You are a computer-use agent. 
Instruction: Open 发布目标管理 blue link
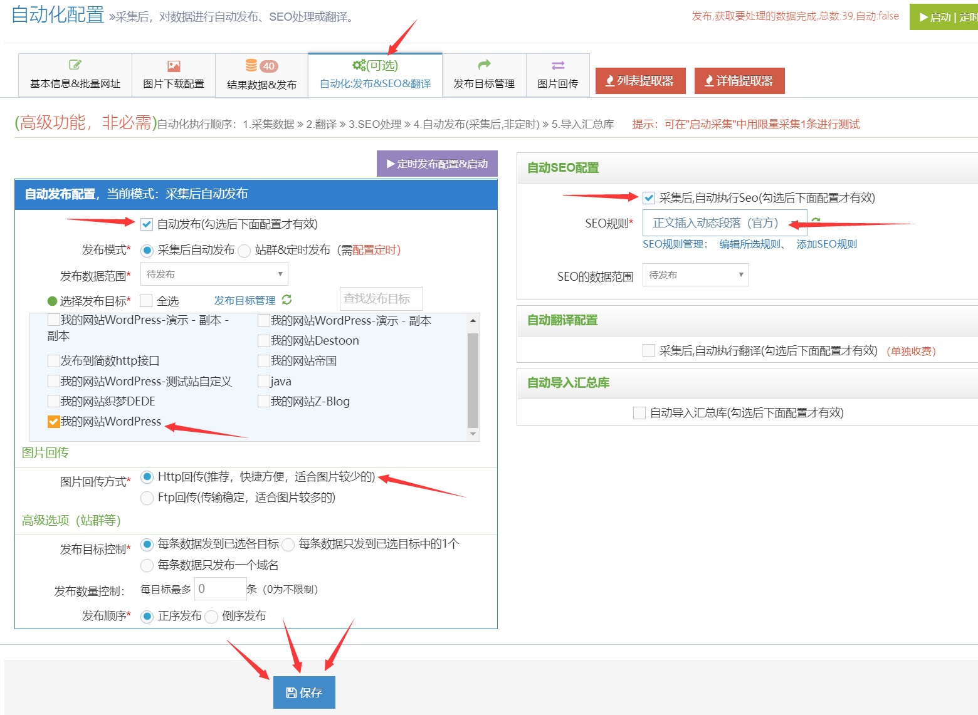coord(244,301)
